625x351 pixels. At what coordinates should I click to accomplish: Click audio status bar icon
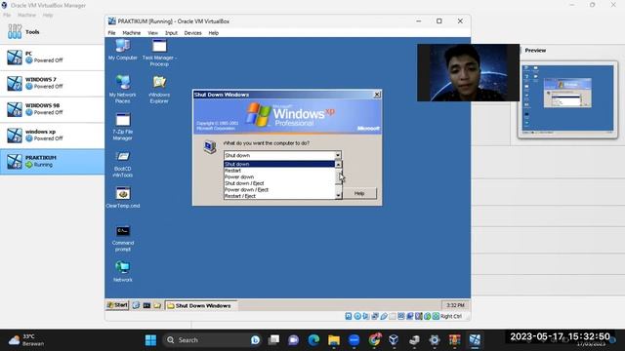pos(366,316)
